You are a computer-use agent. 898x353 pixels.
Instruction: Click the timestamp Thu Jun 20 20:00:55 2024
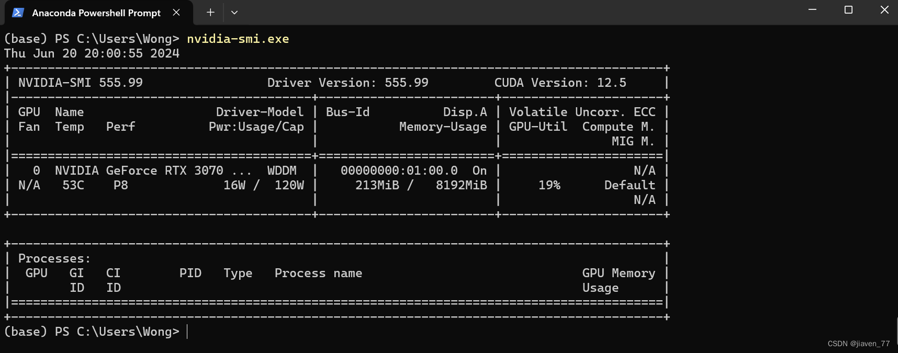pos(92,53)
